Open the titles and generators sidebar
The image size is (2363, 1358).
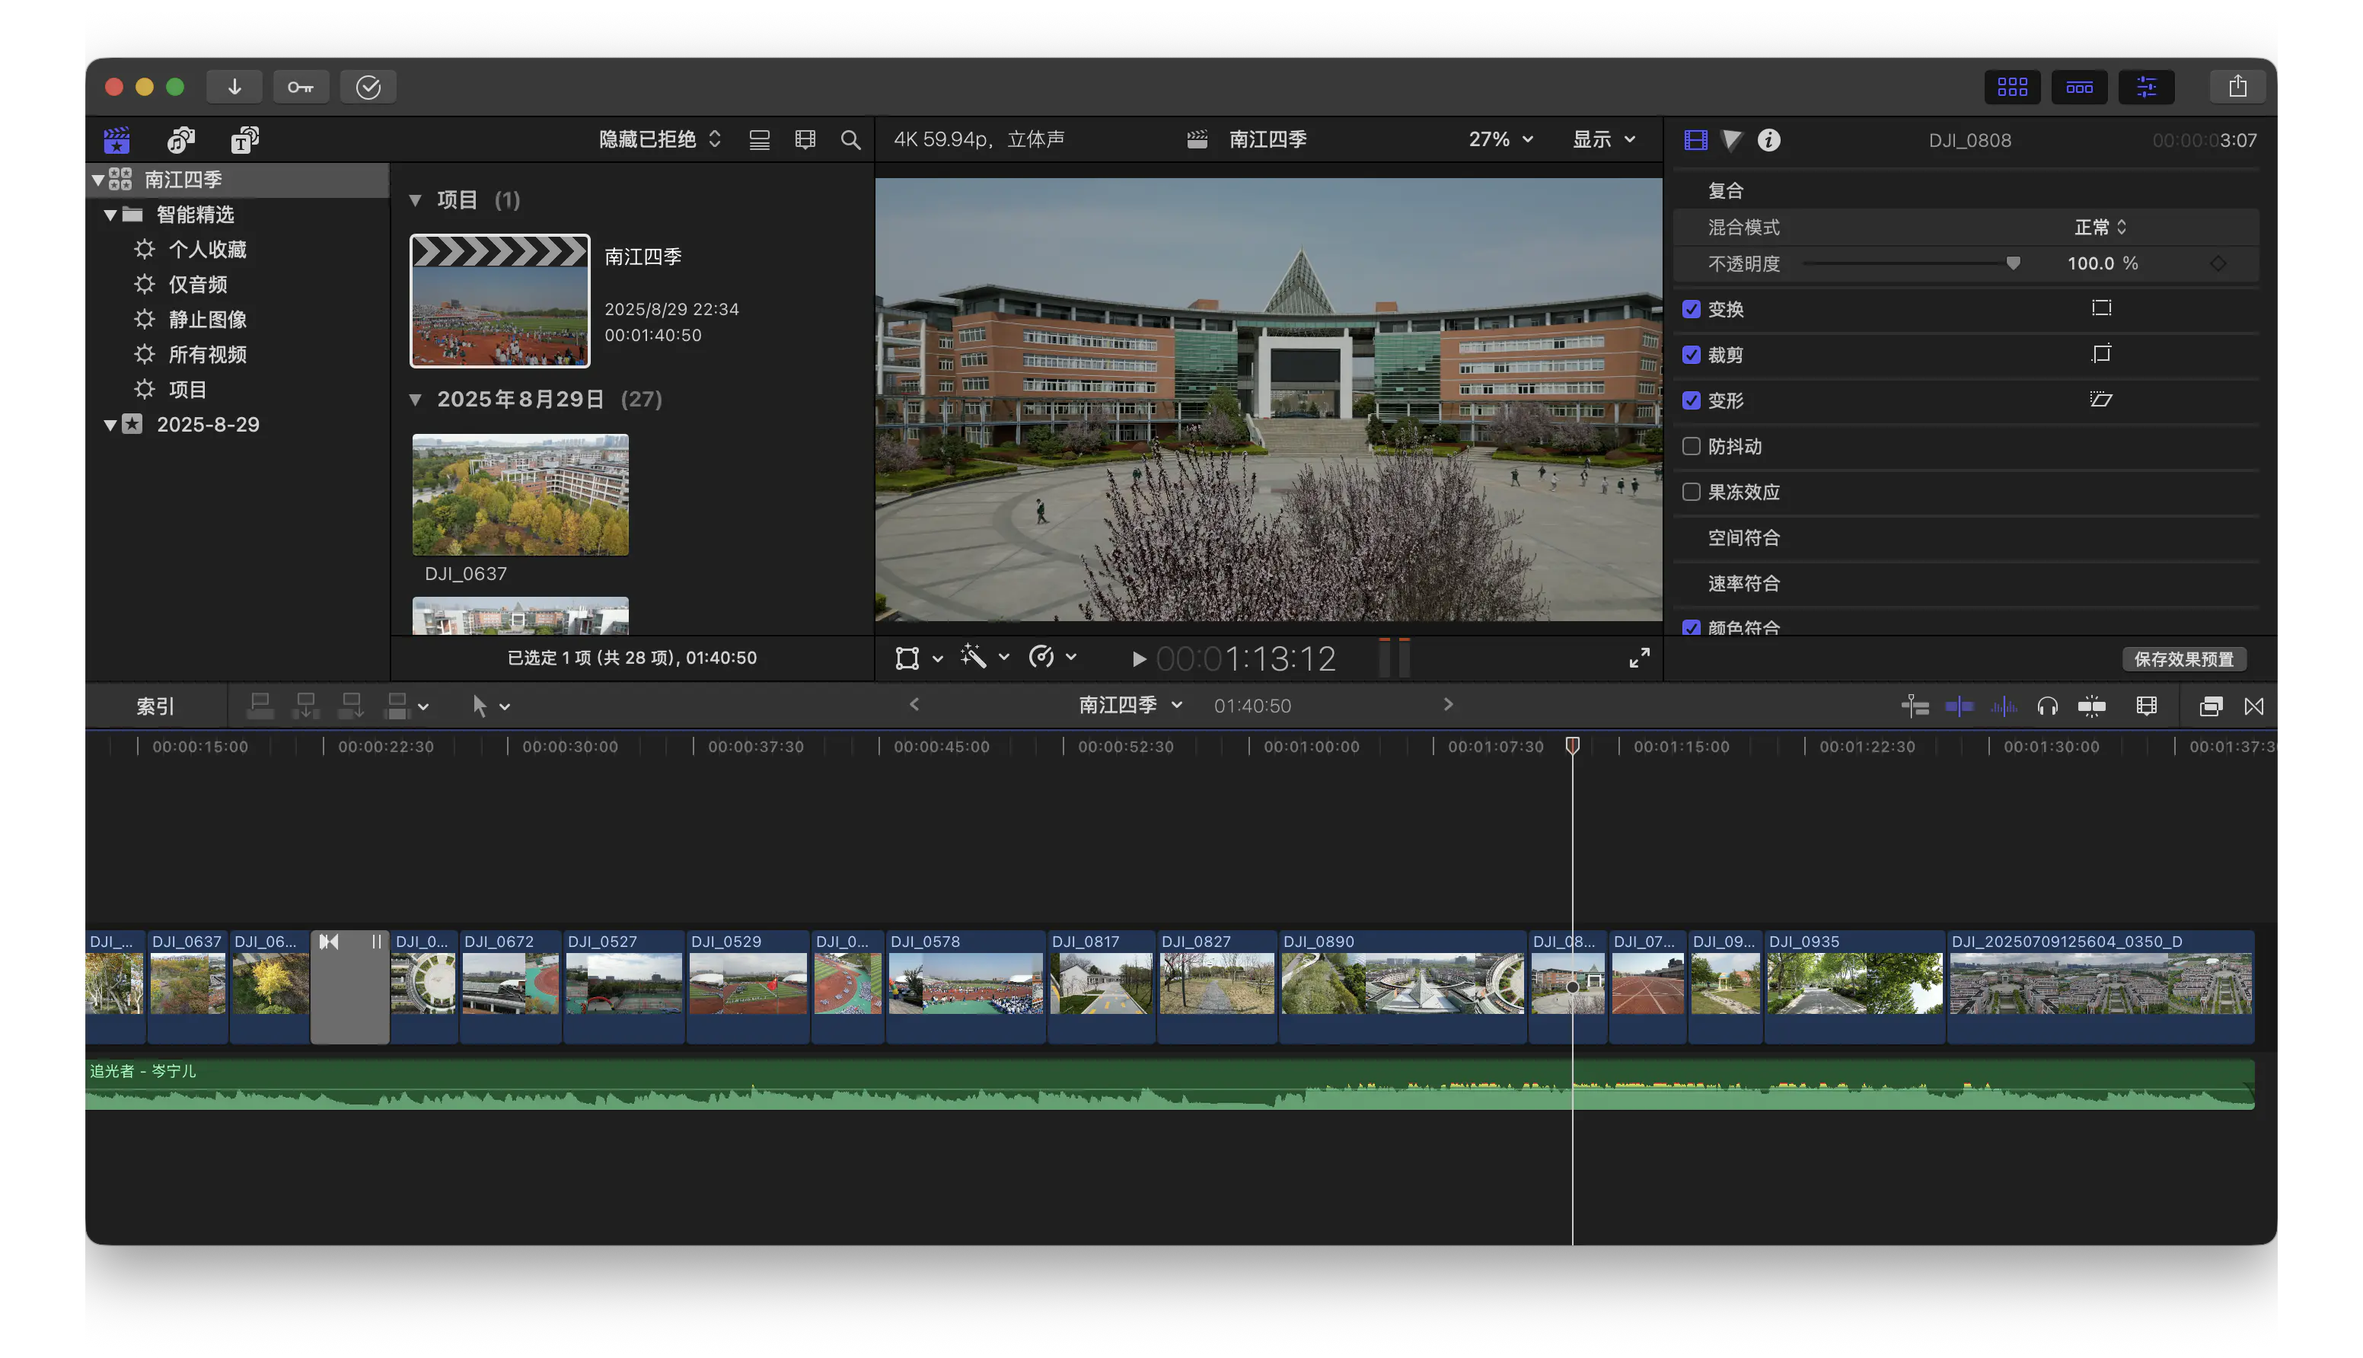(x=244, y=140)
